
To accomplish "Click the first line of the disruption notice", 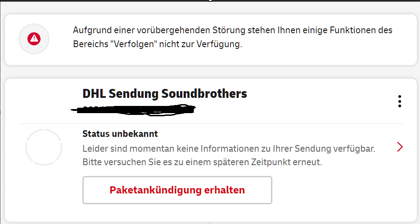I will pos(233,31).
